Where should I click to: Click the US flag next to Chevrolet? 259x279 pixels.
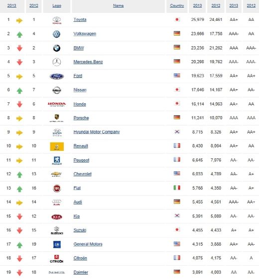tap(177, 173)
